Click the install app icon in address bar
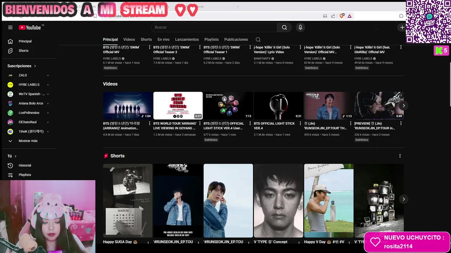Screen dimensions: 451x253 325,16
